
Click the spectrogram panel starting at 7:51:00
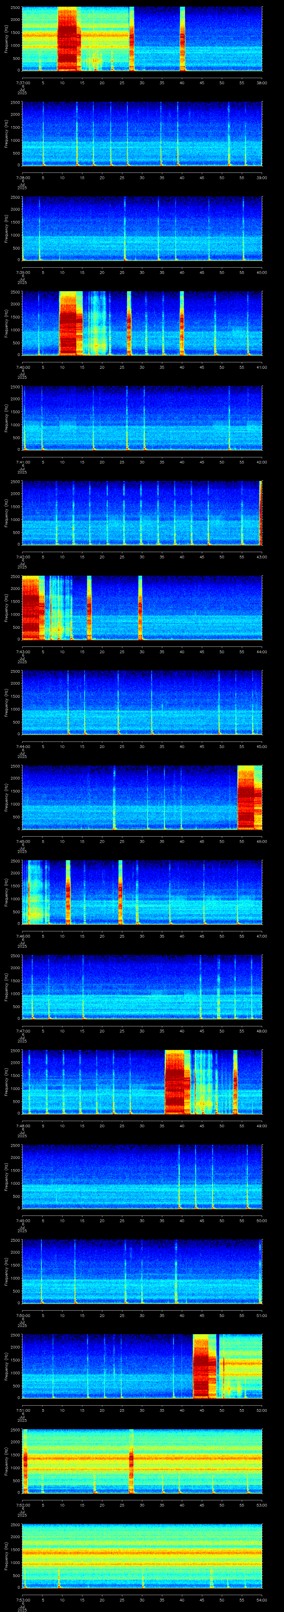coord(142,1366)
